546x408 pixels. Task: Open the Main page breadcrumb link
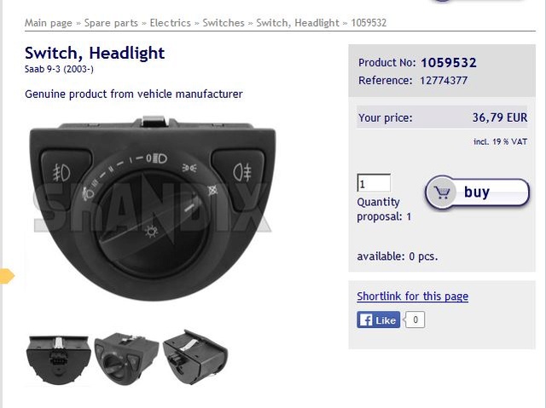coord(49,23)
